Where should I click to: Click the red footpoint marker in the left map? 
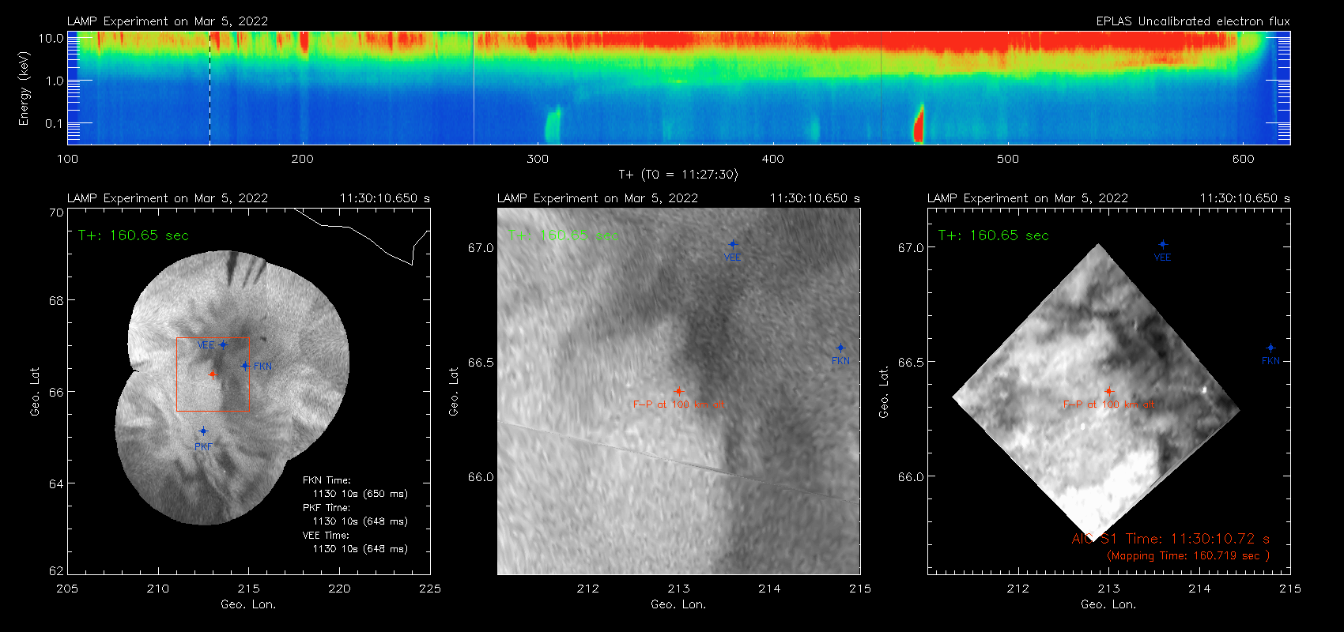click(212, 374)
